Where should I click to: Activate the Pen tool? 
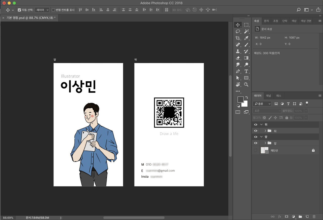[x=238, y=71]
